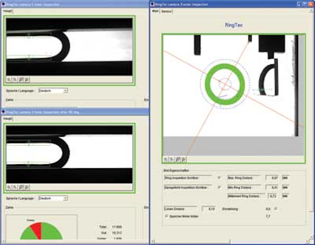Click right scroll arrow in camera 3 window
The width and height of the screenshot is (315, 245).
pos(307,241)
